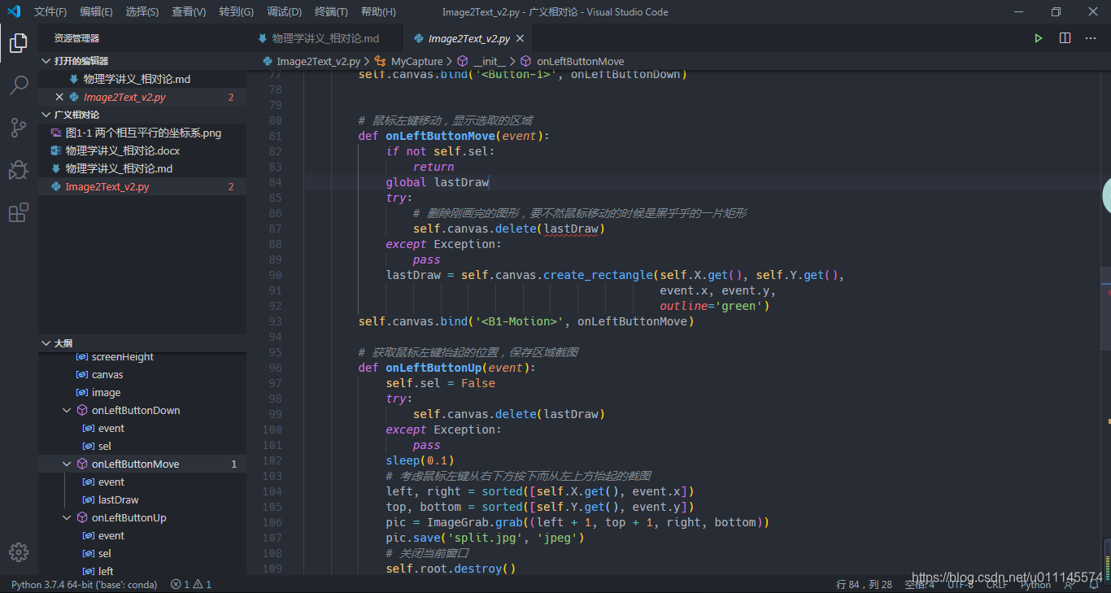
Task: Collapse onLeftButtonUp node in outline
Action: coord(68,518)
